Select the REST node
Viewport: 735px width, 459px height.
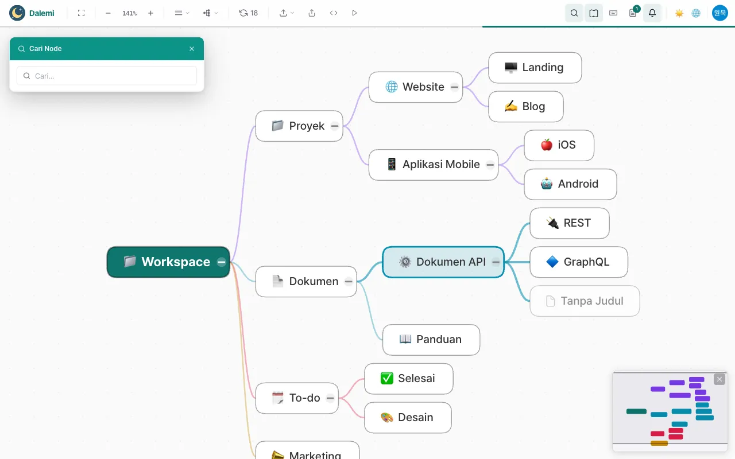click(x=570, y=223)
